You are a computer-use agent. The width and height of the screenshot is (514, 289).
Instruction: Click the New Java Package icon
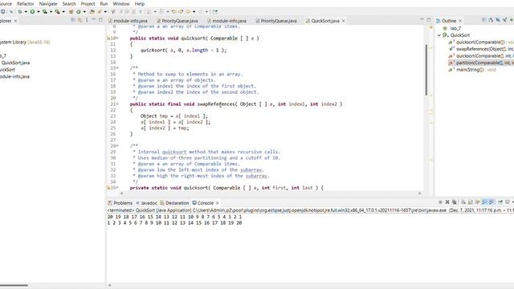click(71, 11)
